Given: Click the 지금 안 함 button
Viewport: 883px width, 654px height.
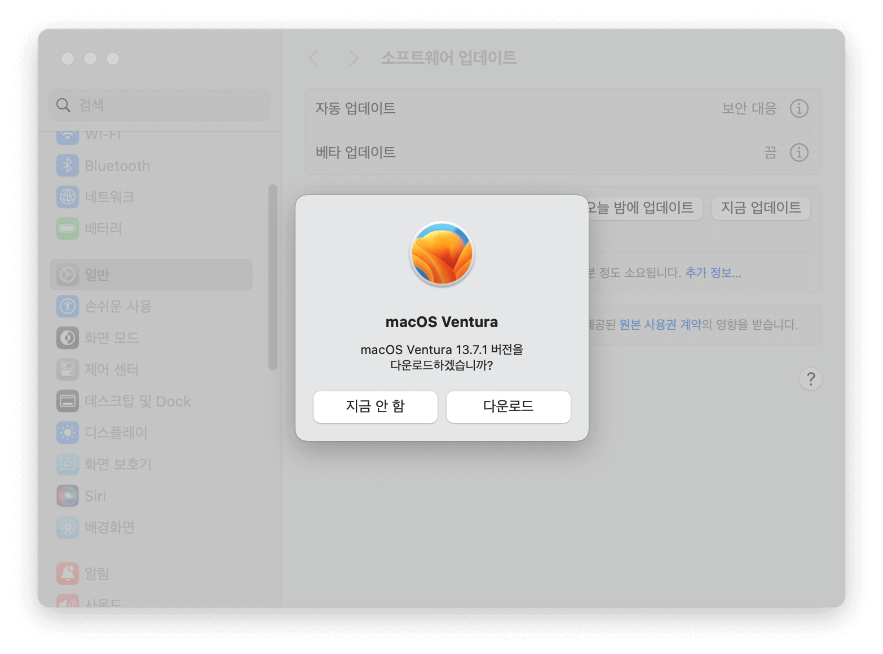Looking at the screenshot, I should (x=376, y=406).
